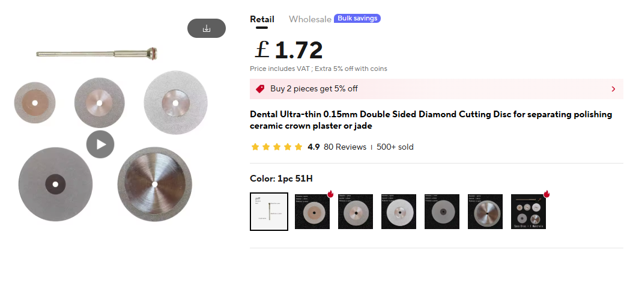Click the flame icon on the second variant
The height and width of the screenshot is (288, 627).
(x=330, y=194)
